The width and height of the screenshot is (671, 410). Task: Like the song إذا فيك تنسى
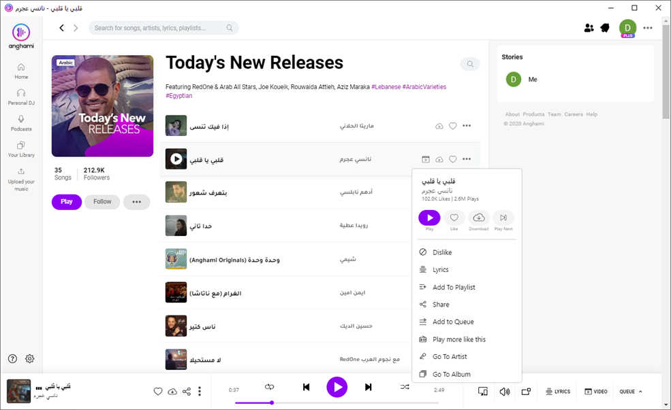453,126
